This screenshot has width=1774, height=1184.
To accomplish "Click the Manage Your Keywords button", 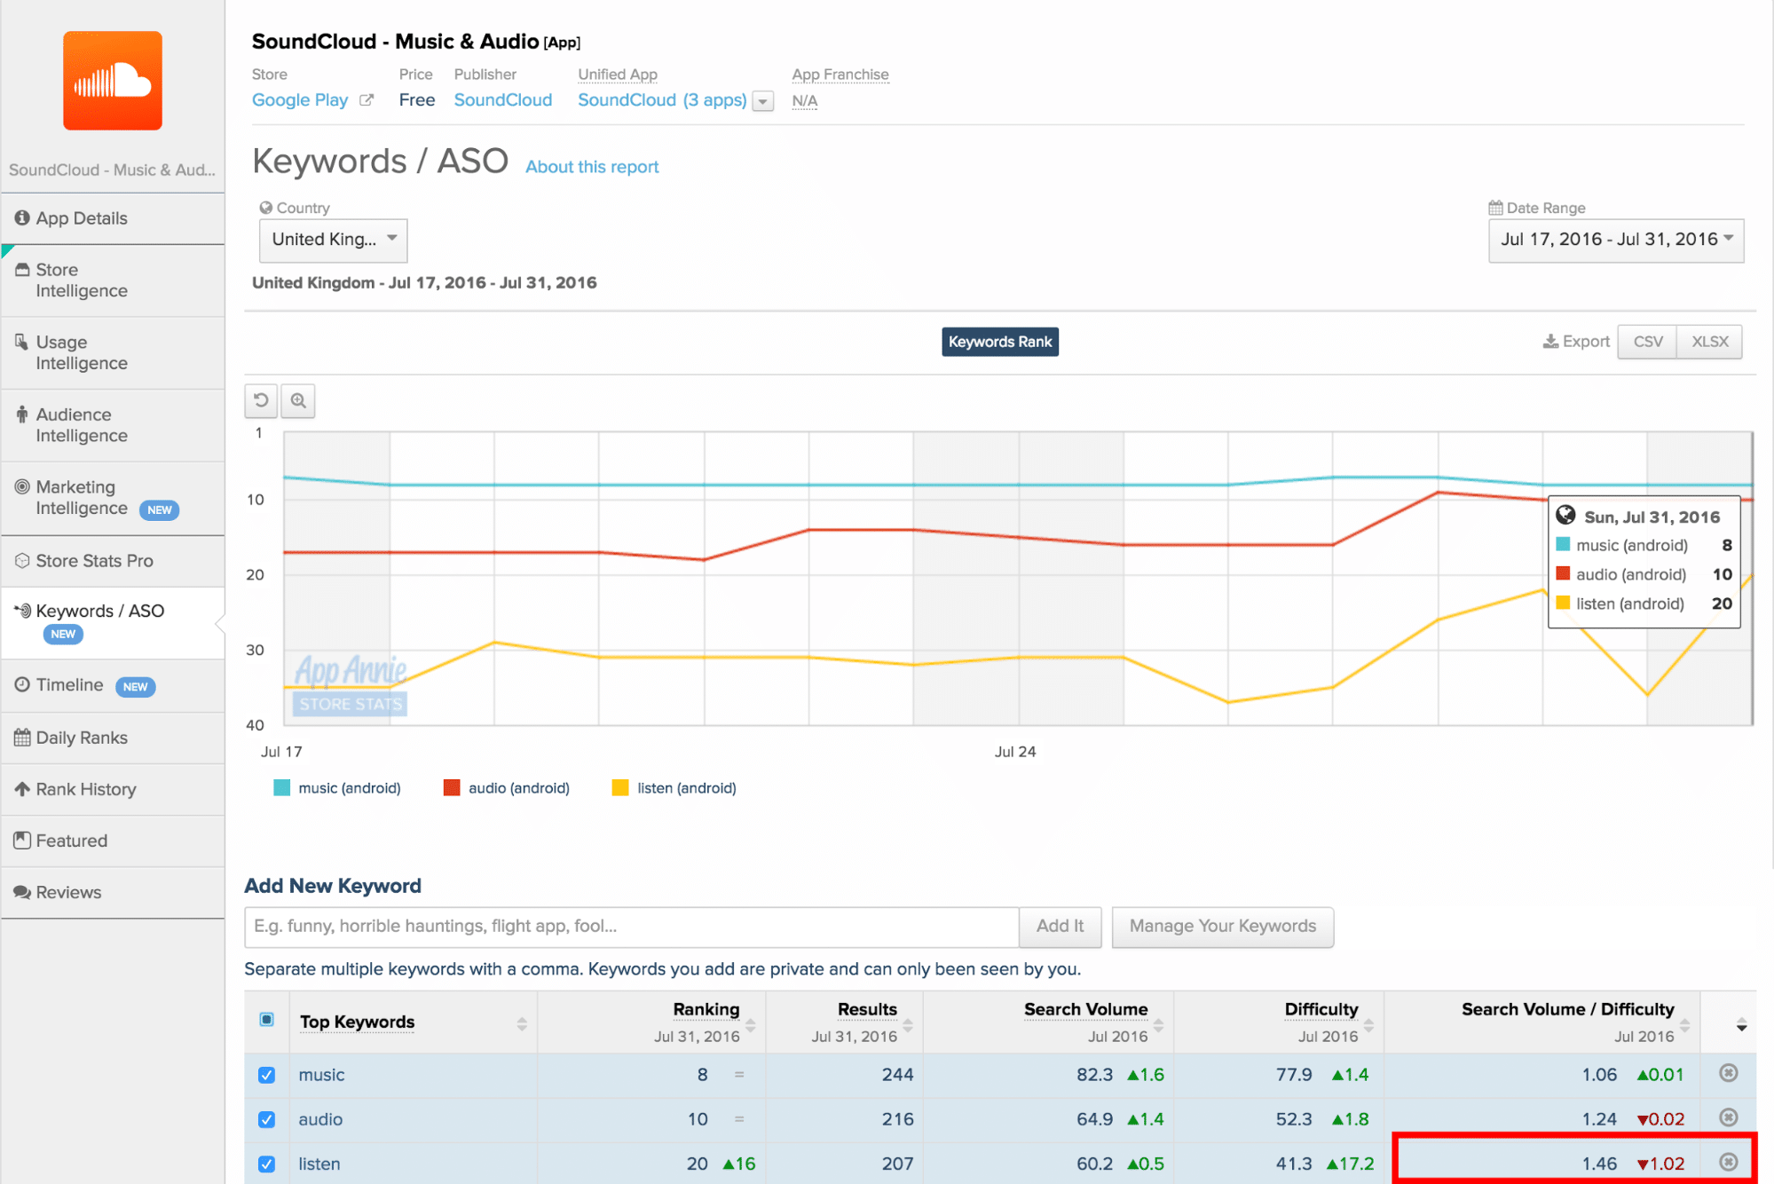I will [x=1222, y=926].
